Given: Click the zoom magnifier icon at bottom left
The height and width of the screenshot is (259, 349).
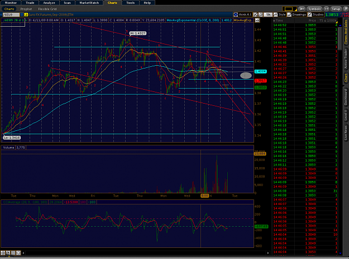Looking at the screenshot, I should (x=8, y=253).
